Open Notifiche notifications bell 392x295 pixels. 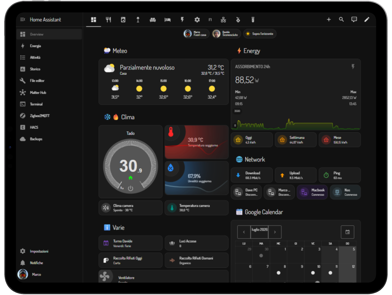pyautogui.click(x=49, y=263)
